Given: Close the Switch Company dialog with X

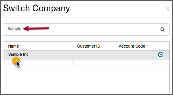Looking at the screenshot, I should click(168, 9).
